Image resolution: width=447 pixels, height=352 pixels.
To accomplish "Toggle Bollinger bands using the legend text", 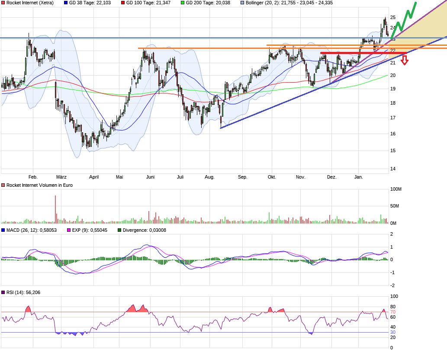I will [x=268, y=3].
